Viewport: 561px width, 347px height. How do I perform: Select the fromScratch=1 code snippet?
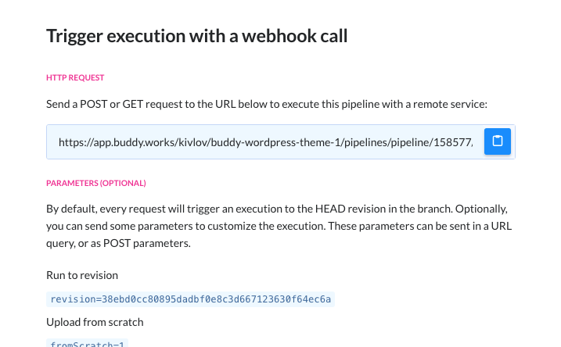click(88, 343)
